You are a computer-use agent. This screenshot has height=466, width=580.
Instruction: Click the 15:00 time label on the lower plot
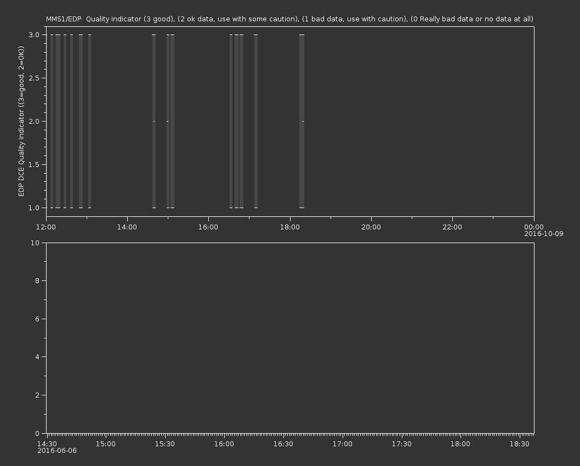point(106,444)
